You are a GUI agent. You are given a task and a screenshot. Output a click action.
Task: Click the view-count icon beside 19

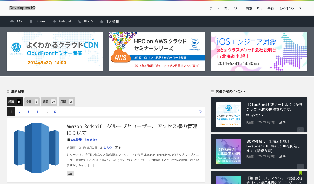point(280,122)
